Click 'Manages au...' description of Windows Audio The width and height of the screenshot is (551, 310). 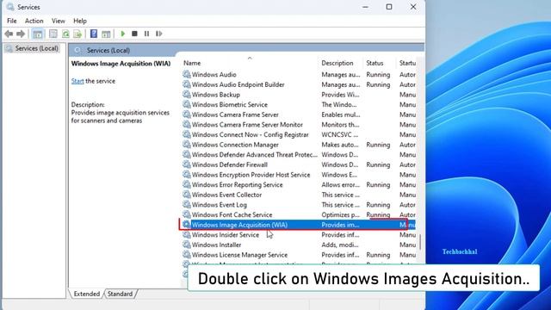click(341, 75)
